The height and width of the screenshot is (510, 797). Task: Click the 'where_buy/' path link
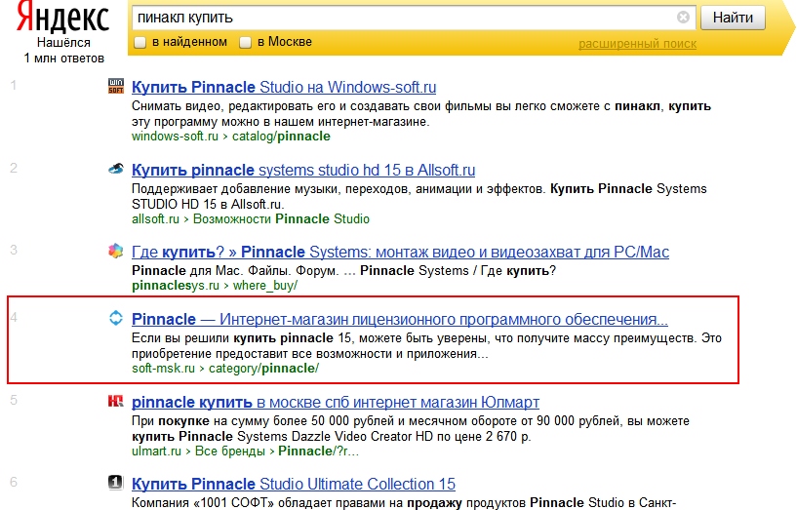(x=265, y=286)
